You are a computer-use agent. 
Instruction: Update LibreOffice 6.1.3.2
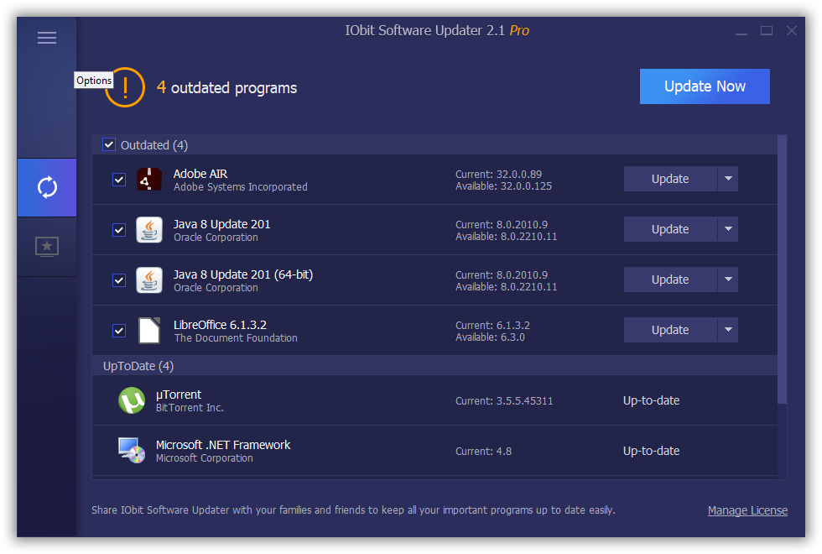coord(670,330)
